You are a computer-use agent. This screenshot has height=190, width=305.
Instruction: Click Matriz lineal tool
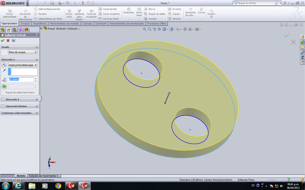tap(139, 12)
